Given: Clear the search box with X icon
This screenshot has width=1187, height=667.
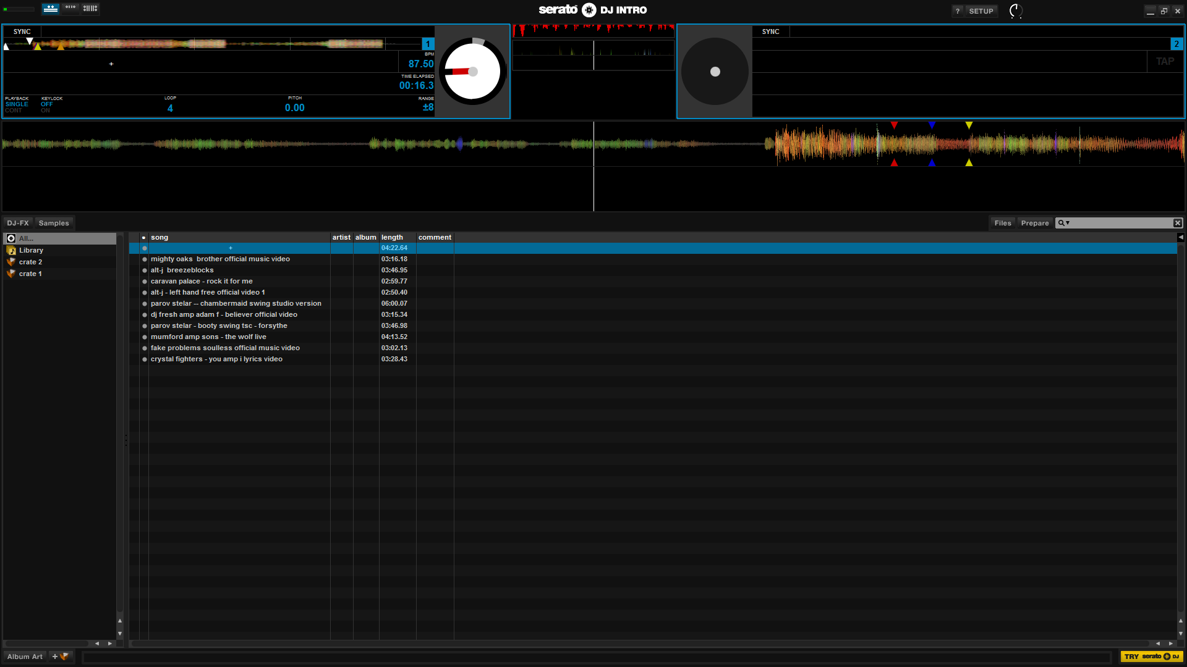Looking at the screenshot, I should (x=1177, y=223).
